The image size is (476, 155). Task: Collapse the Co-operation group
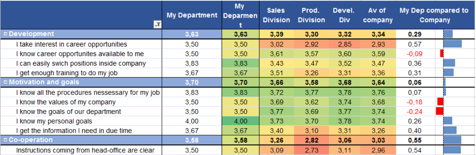point(5,140)
